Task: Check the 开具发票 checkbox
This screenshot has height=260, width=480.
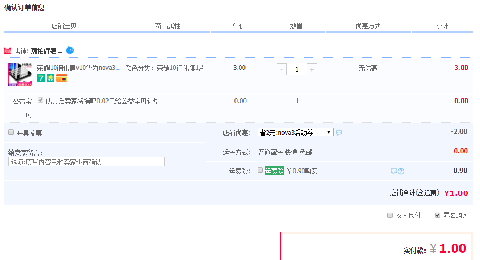Action: click(x=11, y=132)
